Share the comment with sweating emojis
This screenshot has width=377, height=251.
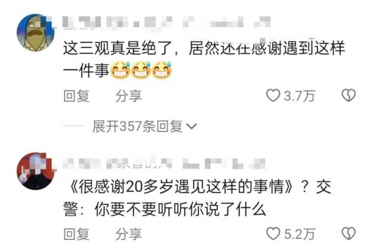(128, 96)
